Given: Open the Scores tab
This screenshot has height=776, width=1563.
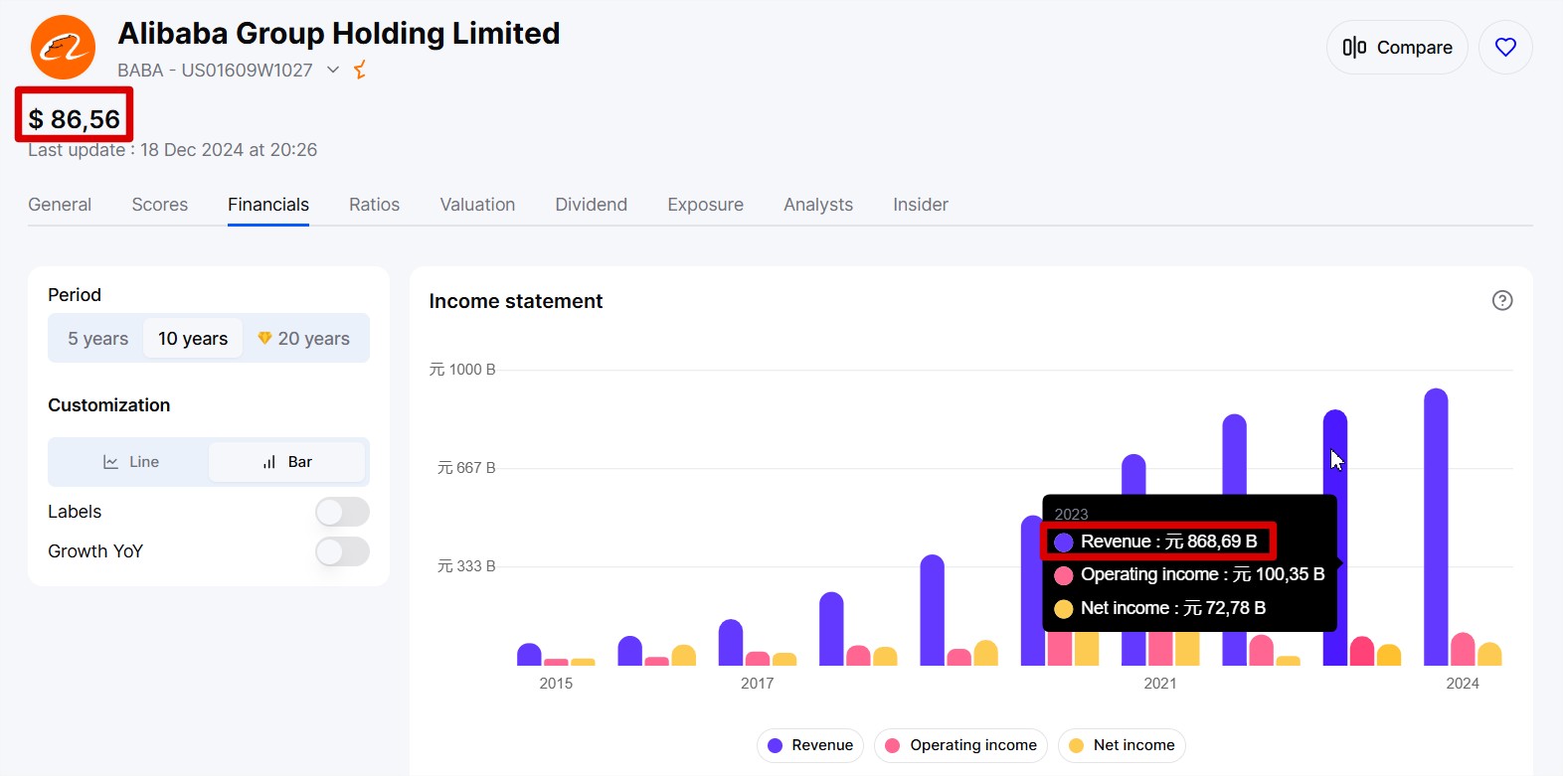Looking at the screenshot, I should click(x=160, y=205).
